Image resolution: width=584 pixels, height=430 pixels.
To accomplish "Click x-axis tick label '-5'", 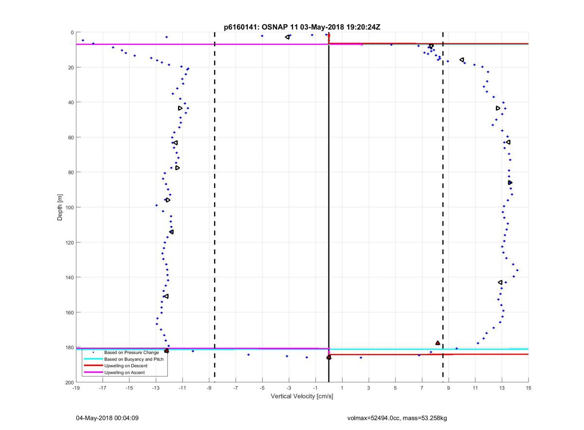I will point(262,388).
